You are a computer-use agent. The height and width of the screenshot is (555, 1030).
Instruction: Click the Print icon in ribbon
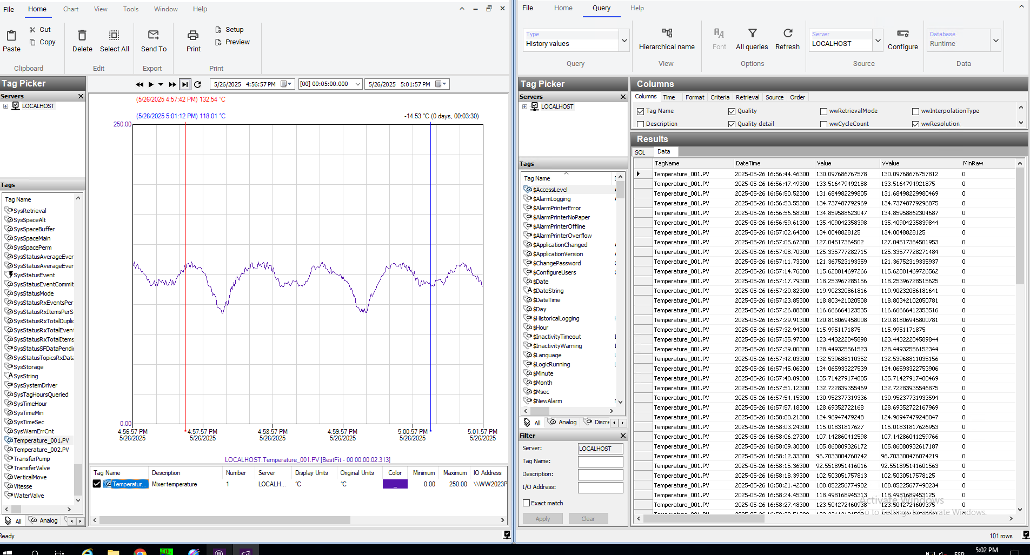[x=193, y=36]
